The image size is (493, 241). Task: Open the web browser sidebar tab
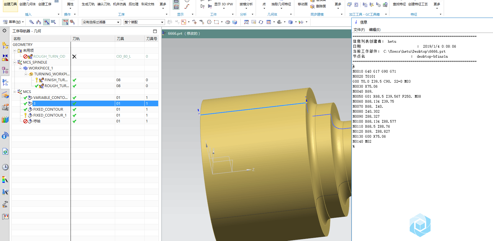pos(5,152)
